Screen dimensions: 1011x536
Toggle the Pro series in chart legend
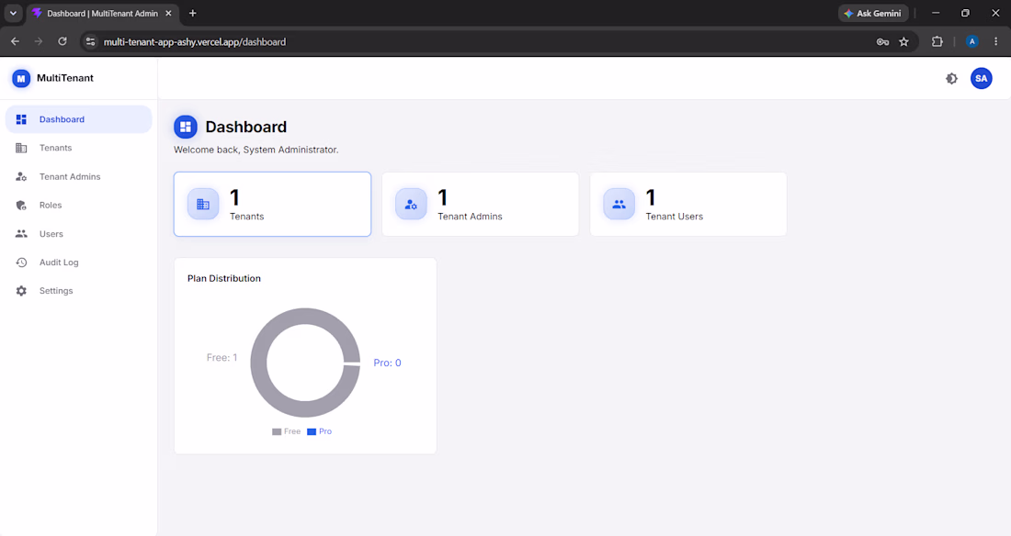point(320,431)
